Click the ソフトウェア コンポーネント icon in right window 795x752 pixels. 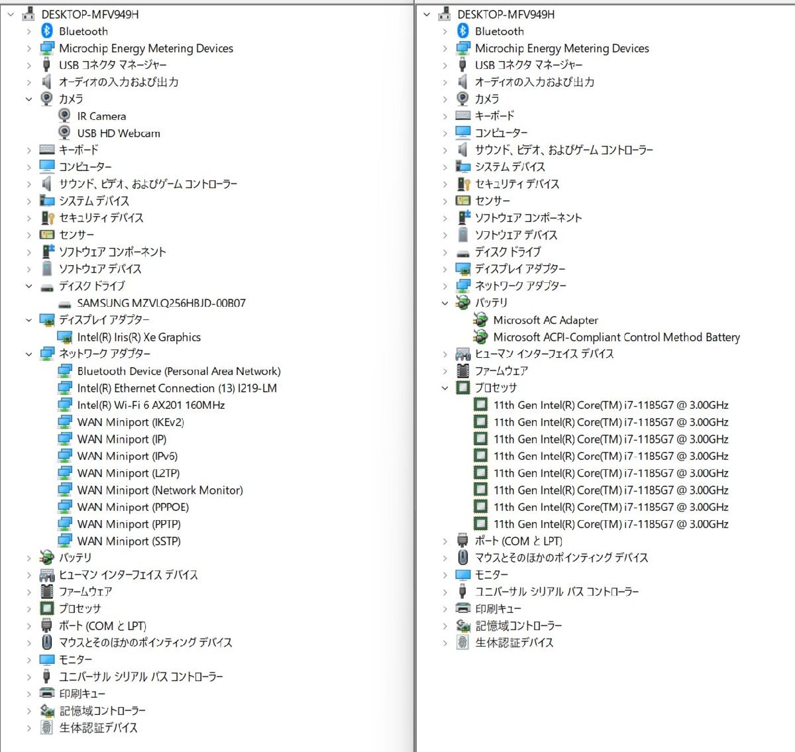(462, 218)
